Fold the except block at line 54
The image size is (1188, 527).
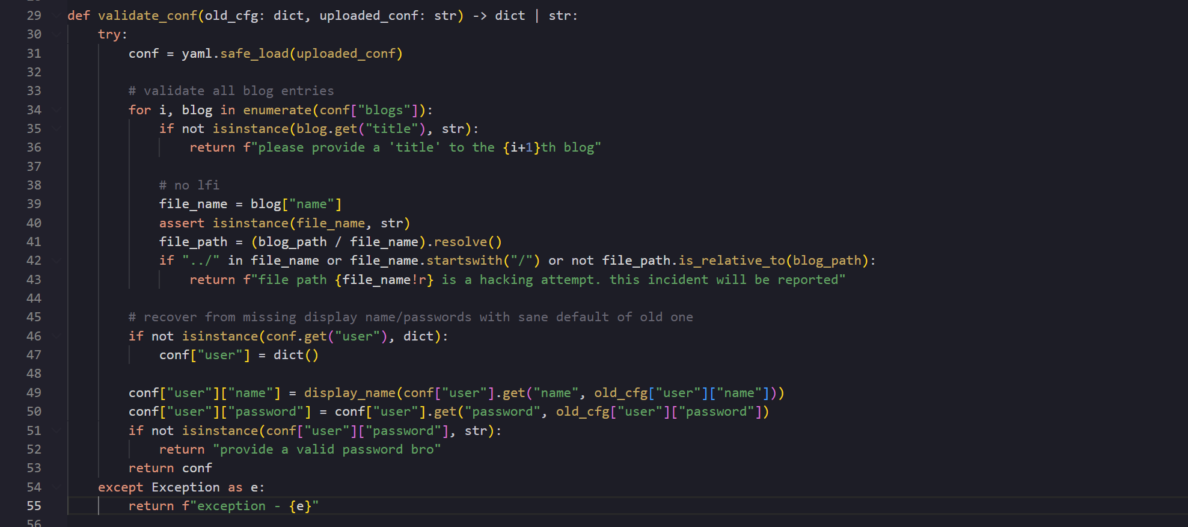pos(56,487)
